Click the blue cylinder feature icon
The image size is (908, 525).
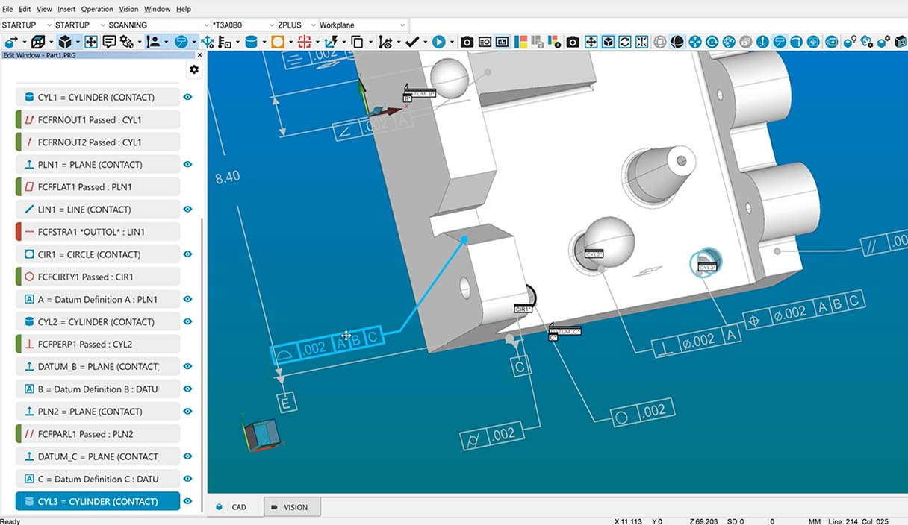(x=252, y=43)
